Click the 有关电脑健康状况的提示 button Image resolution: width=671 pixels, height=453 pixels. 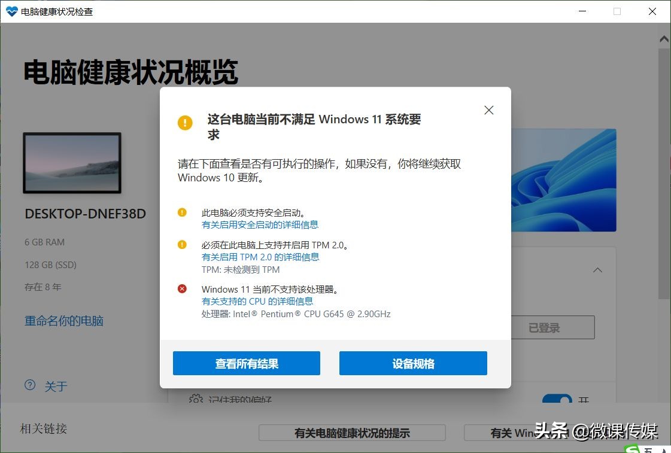351,433
